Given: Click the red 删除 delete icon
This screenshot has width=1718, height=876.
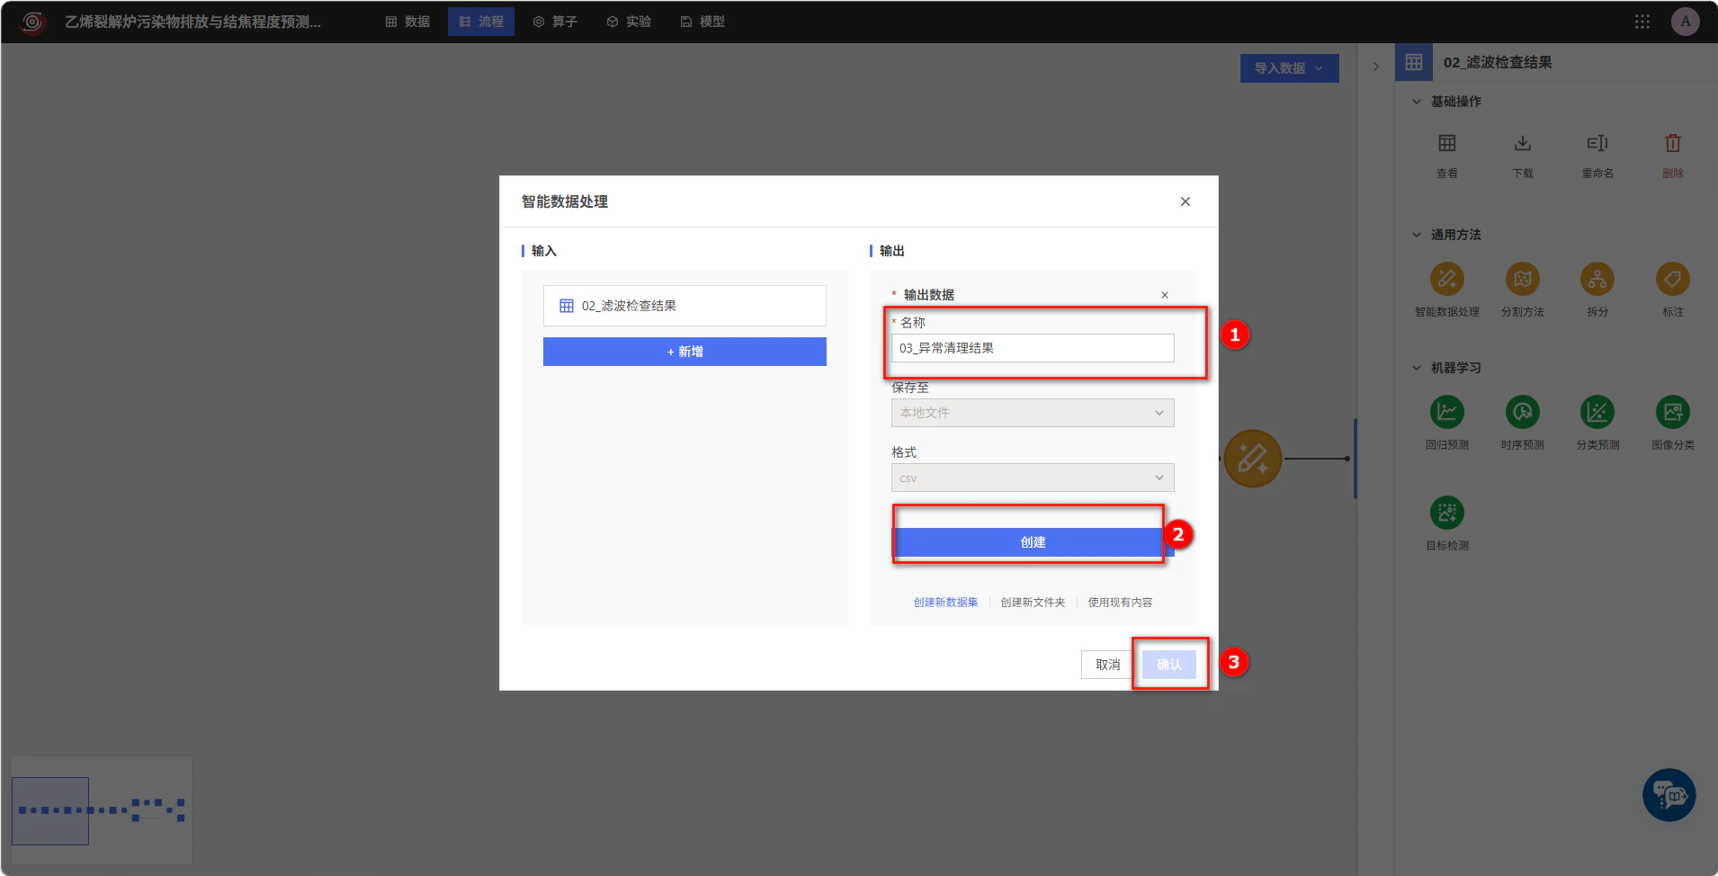Looking at the screenshot, I should pos(1672,144).
